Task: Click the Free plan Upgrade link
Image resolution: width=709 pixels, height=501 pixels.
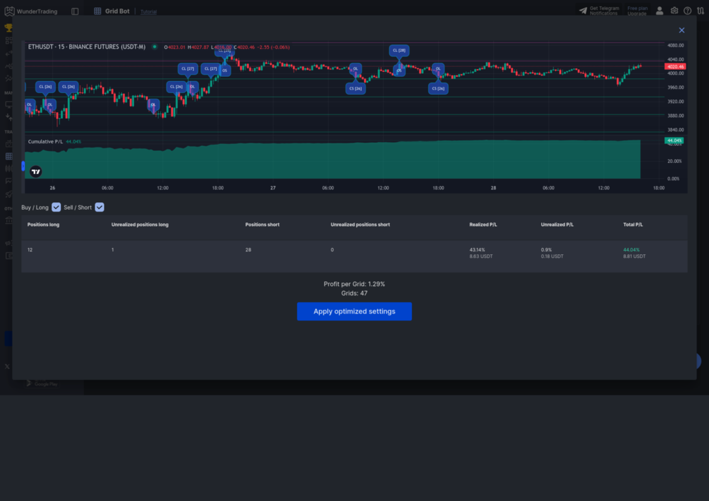Action: (637, 10)
